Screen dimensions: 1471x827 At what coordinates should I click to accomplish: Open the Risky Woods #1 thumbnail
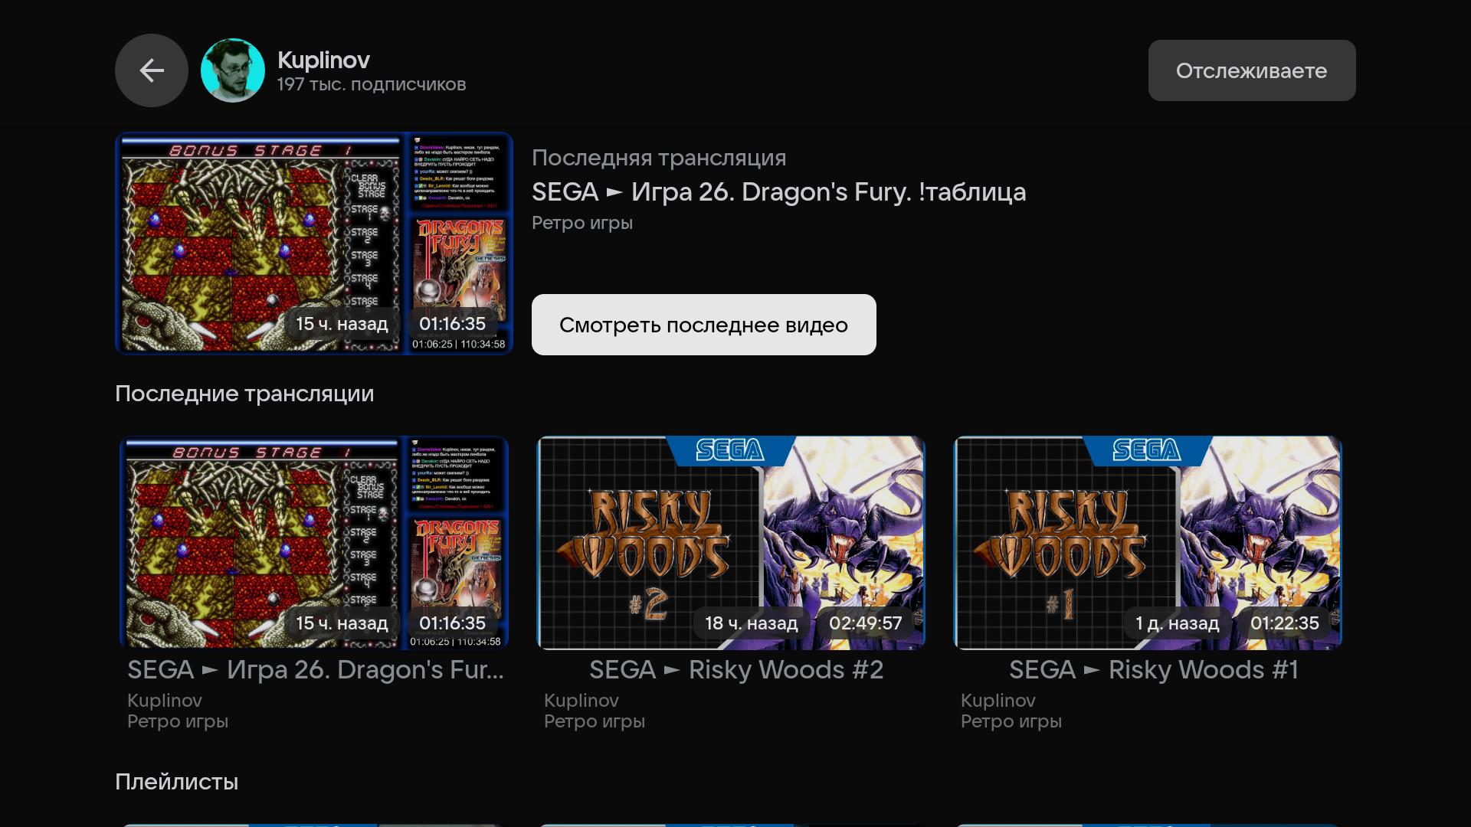pos(1148,543)
